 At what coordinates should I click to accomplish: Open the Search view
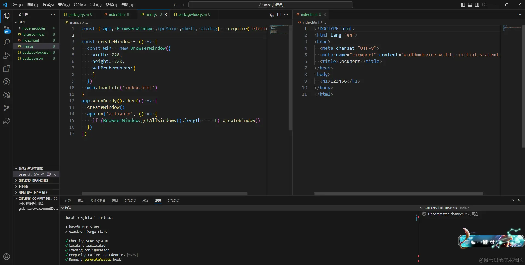[x=7, y=42]
